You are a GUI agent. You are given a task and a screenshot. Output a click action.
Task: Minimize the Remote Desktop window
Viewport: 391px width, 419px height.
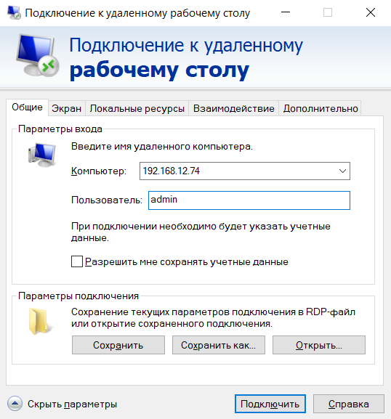pos(286,12)
